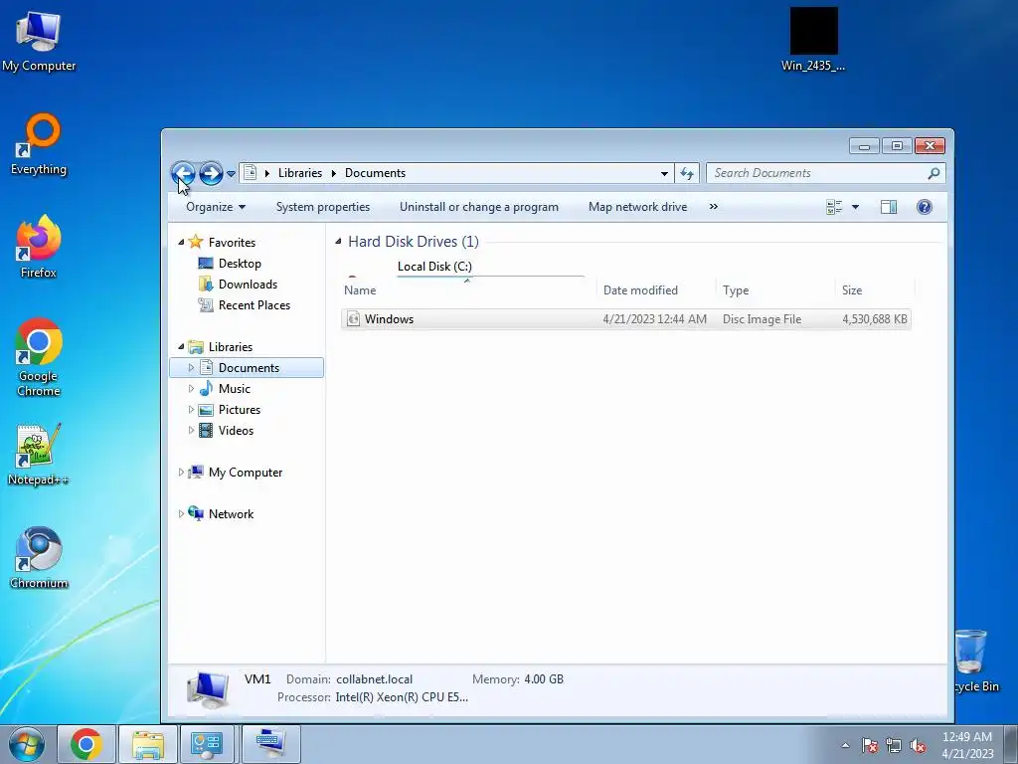The width and height of the screenshot is (1018, 764).
Task: Open the taskbar clock and date
Action: point(967,745)
